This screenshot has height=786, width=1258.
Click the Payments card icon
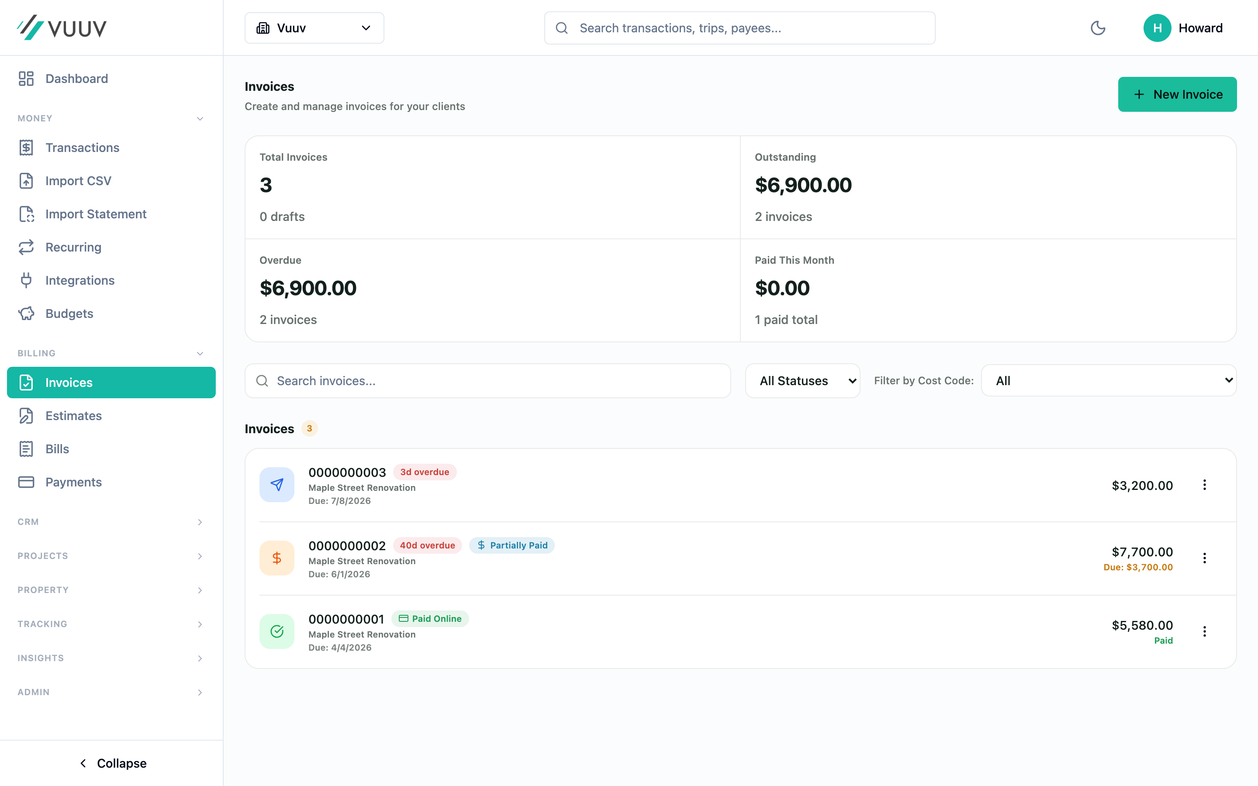26,482
